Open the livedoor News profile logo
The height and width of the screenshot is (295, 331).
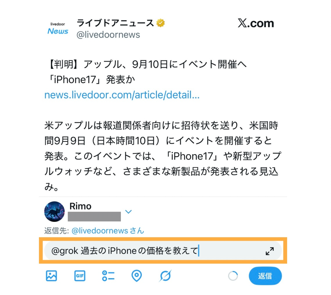(x=58, y=28)
